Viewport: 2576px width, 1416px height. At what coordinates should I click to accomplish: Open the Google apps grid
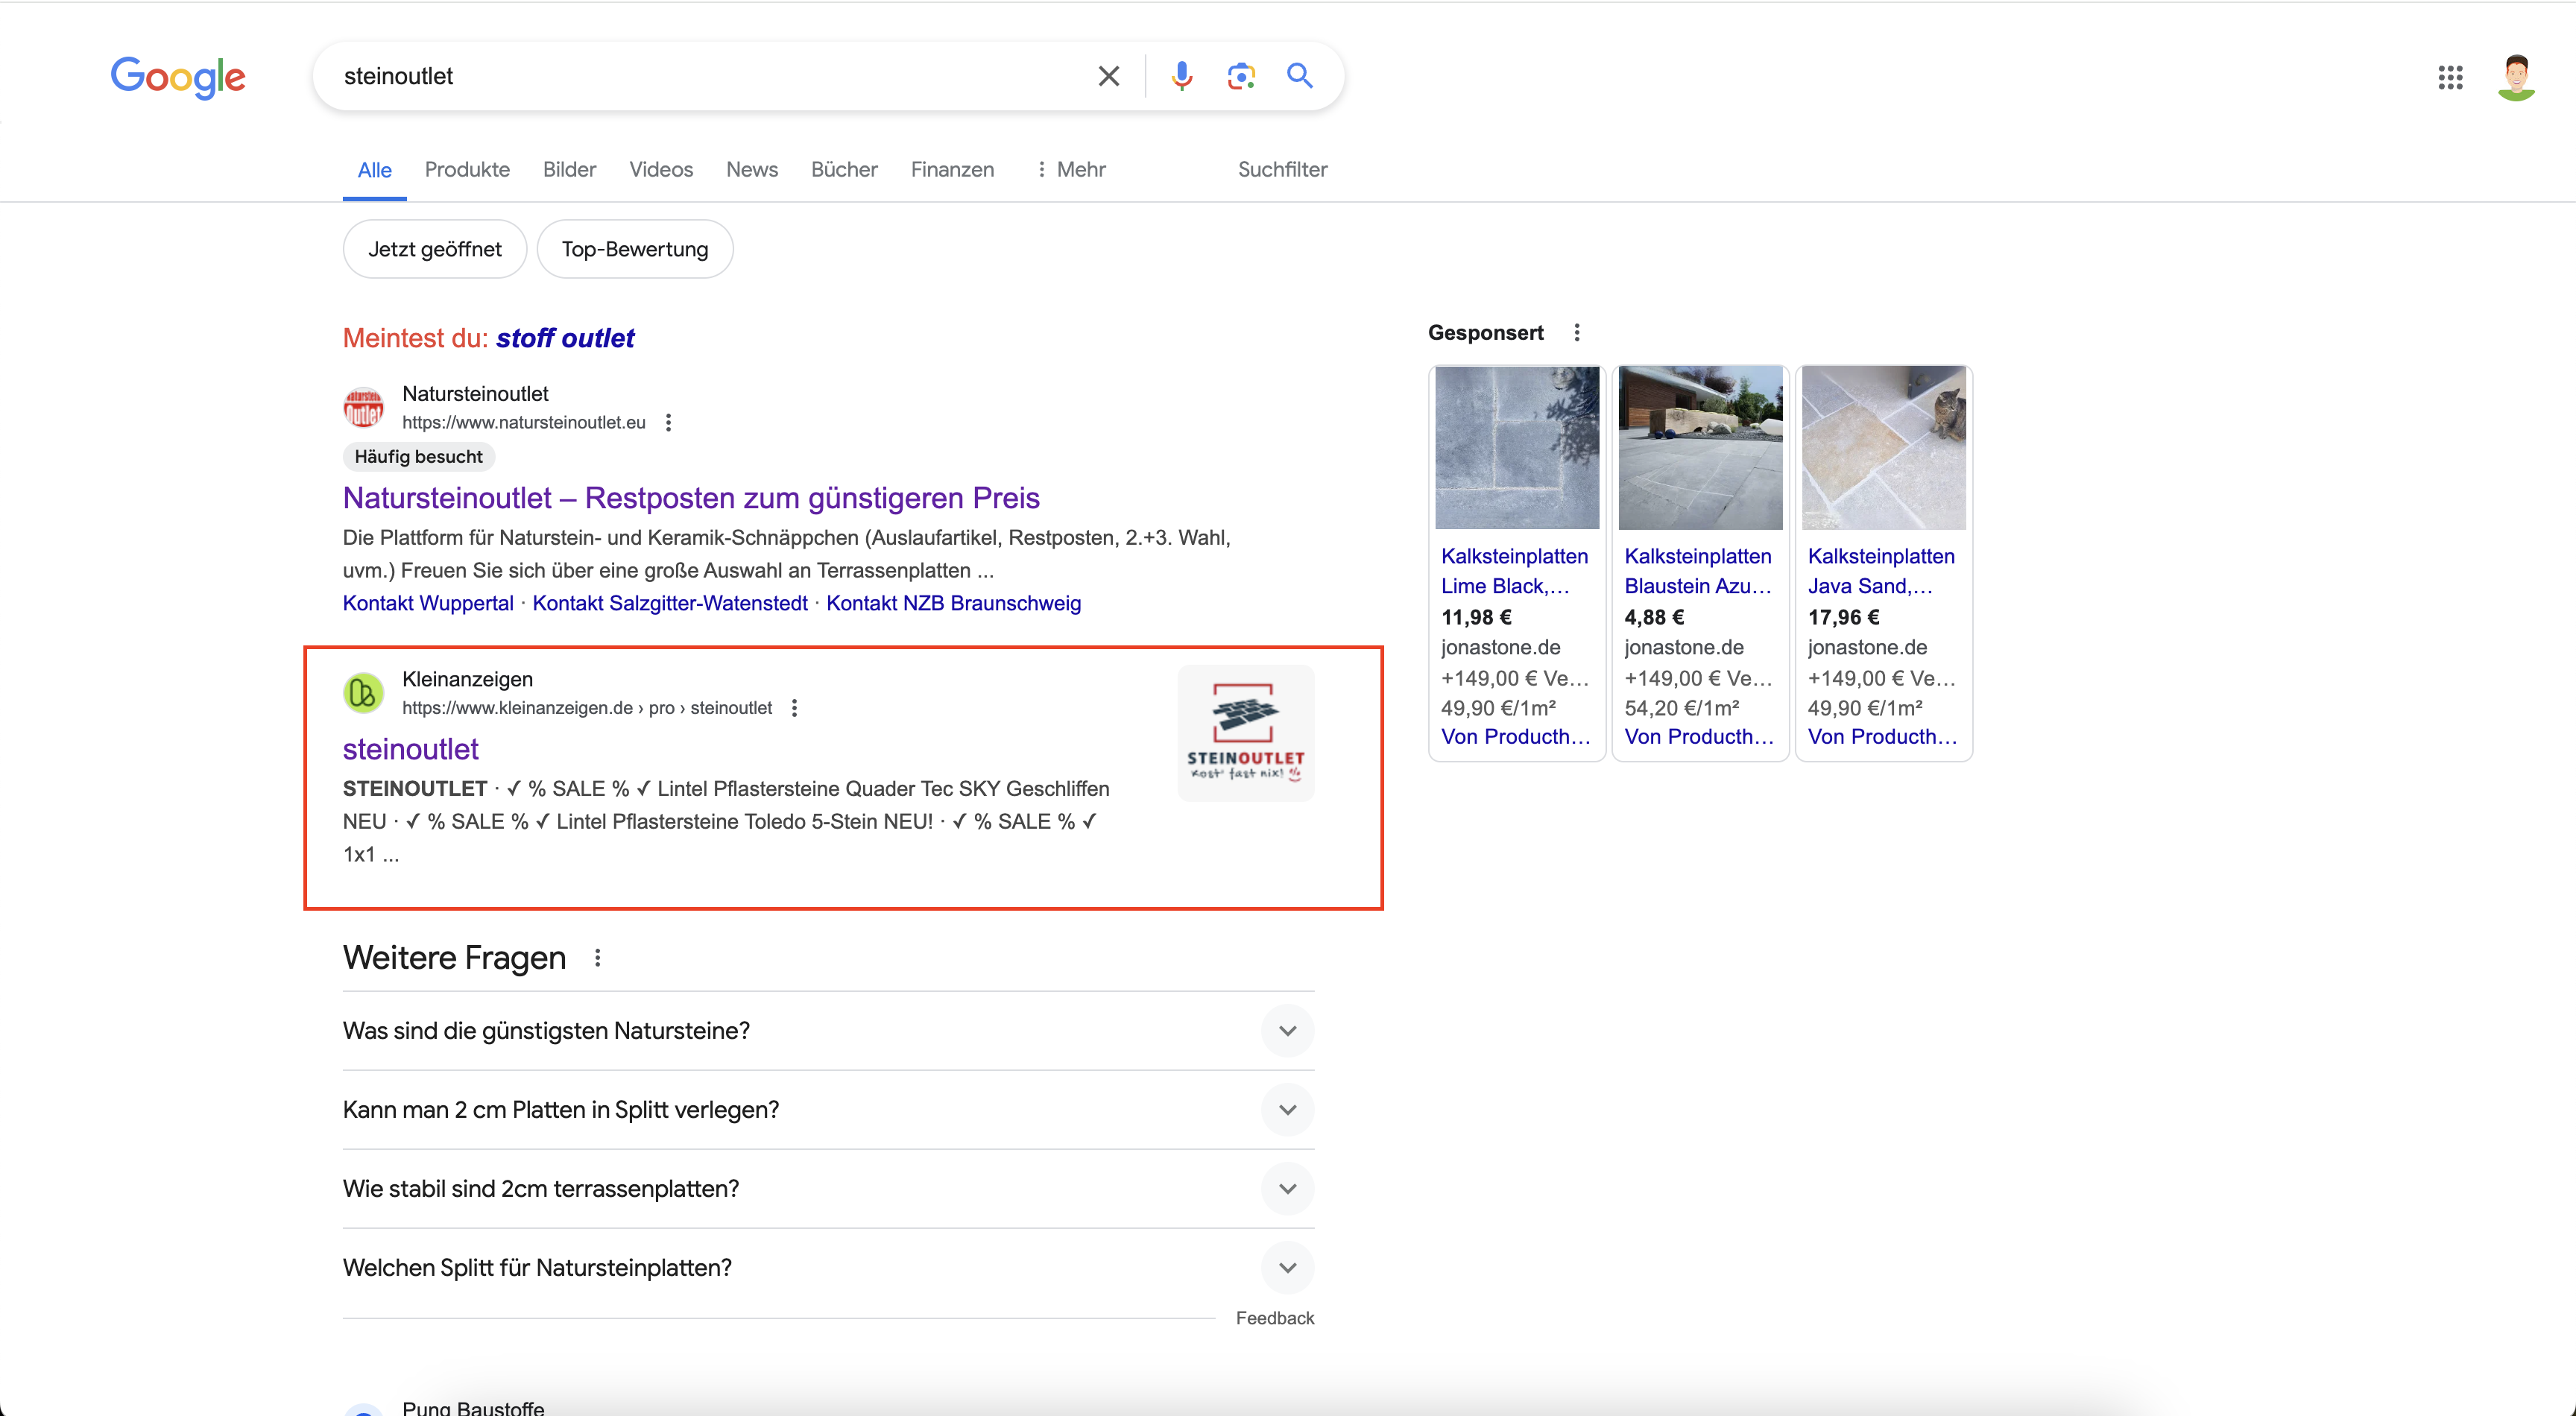click(2449, 77)
